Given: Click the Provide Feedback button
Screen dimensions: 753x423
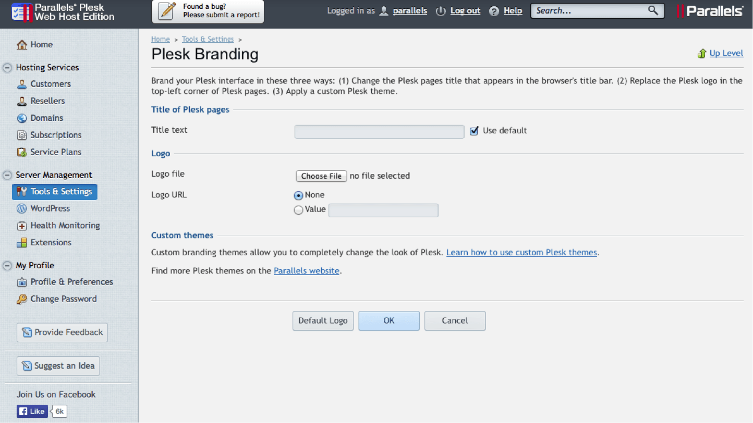Looking at the screenshot, I should [x=62, y=332].
